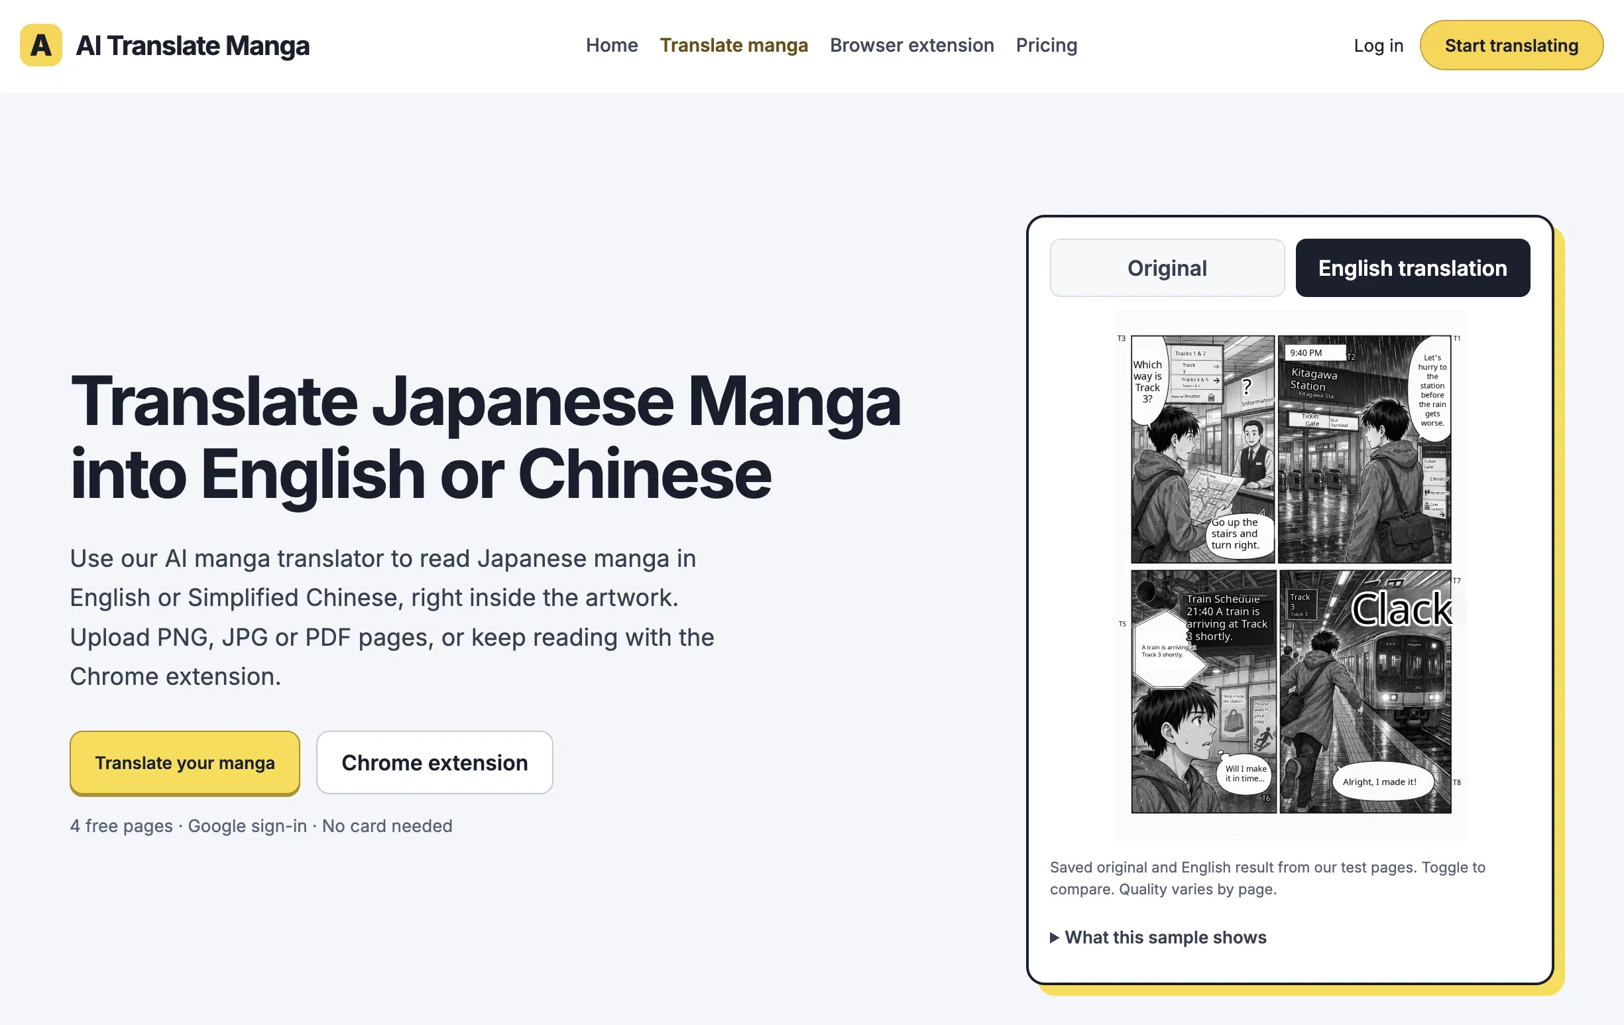Open the Pricing page link
Image resolution: width=1624 pixels, height=1025 pixels.
pyautogui.click(x=1047, y=45)
